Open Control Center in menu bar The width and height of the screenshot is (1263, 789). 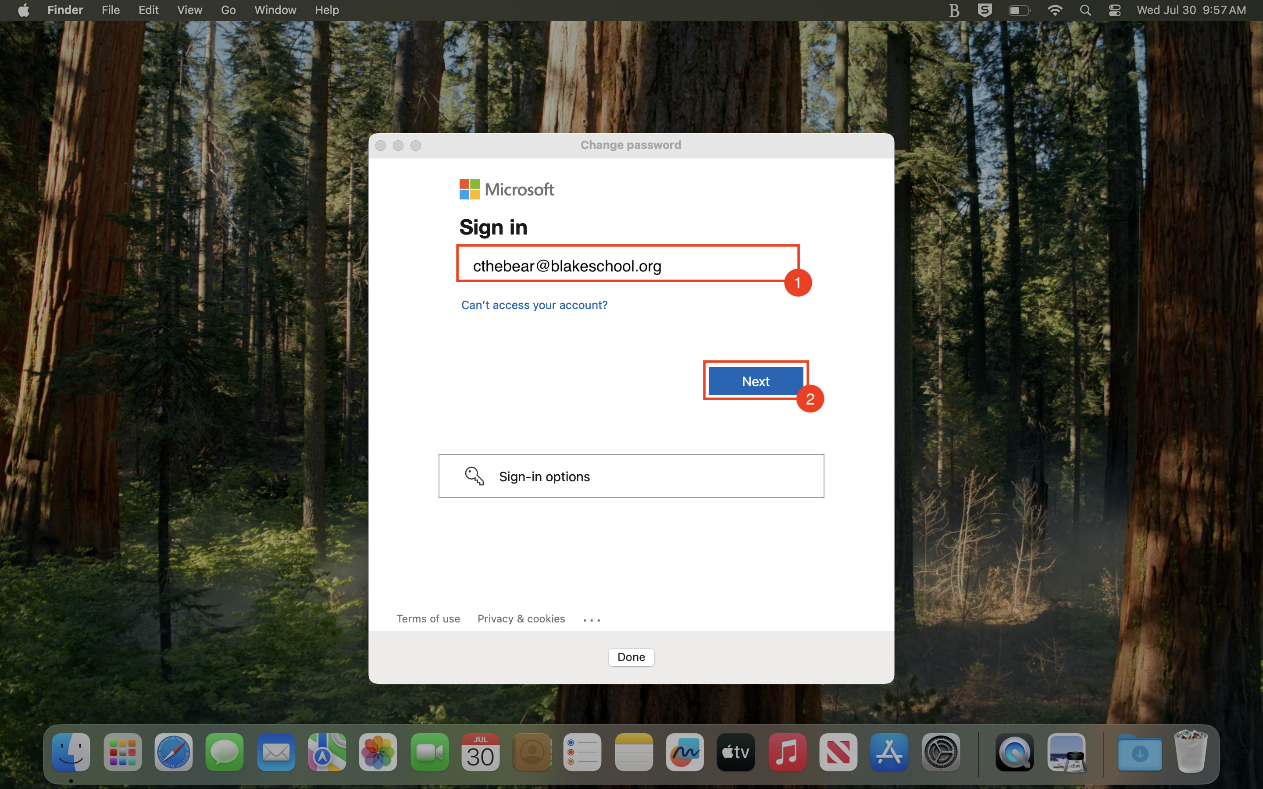pyautogui.click(x=1115, y=11)
